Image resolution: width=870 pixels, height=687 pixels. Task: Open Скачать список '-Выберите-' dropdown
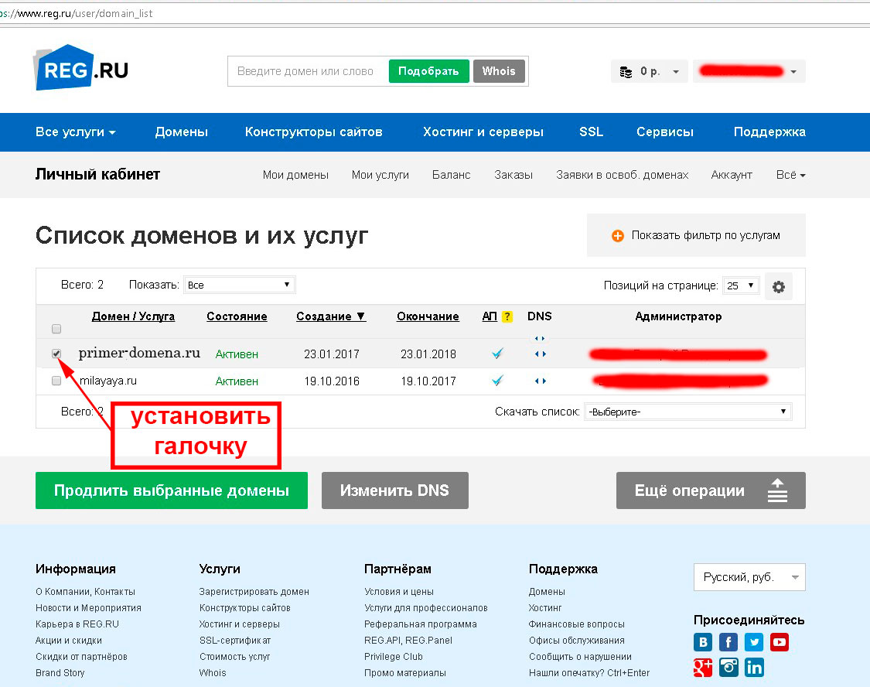[687, 412]
